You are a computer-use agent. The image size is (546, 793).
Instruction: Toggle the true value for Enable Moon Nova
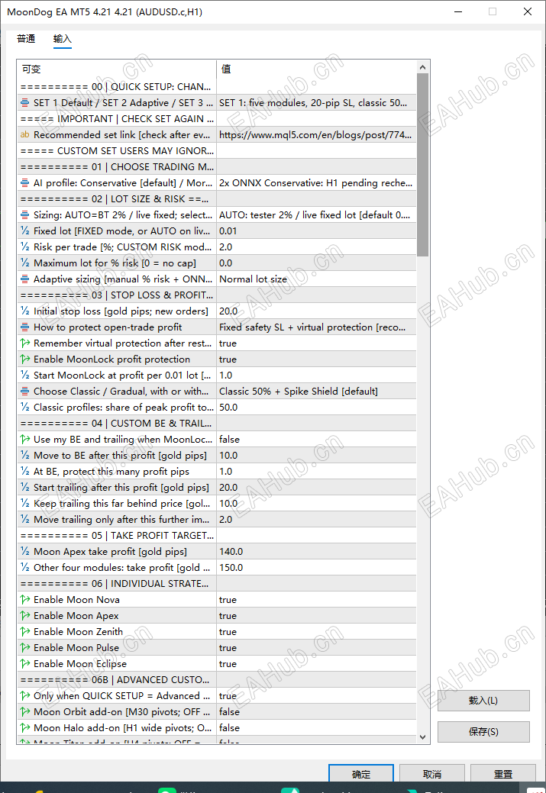[x=316, y=599]
